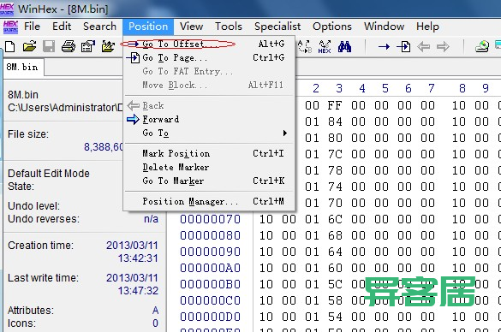Click hex byte 84 in column 3
This screenshot has width=501, height=332.
click(x=335, y=122)
